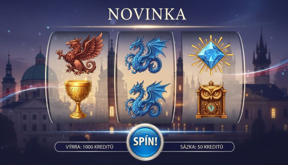This screenshot has width=288, height=165.
Task: Select the blue diamond sunburst symbol
Action: click(x=211, y=55)
